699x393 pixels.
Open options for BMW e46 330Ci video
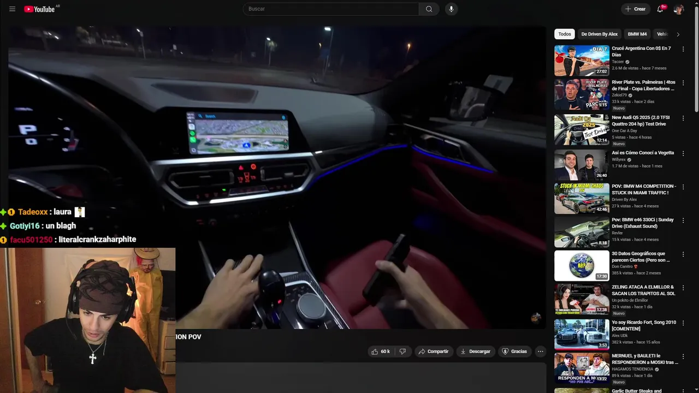(683, 221)
